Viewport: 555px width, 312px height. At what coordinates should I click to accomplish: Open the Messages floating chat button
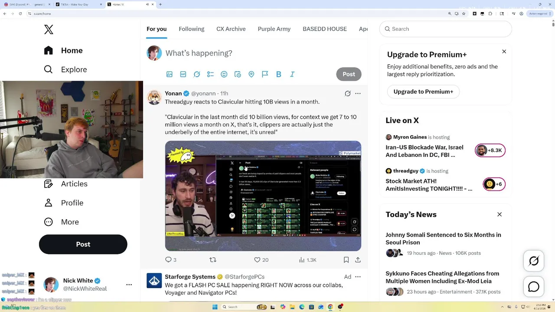(534, 287)
